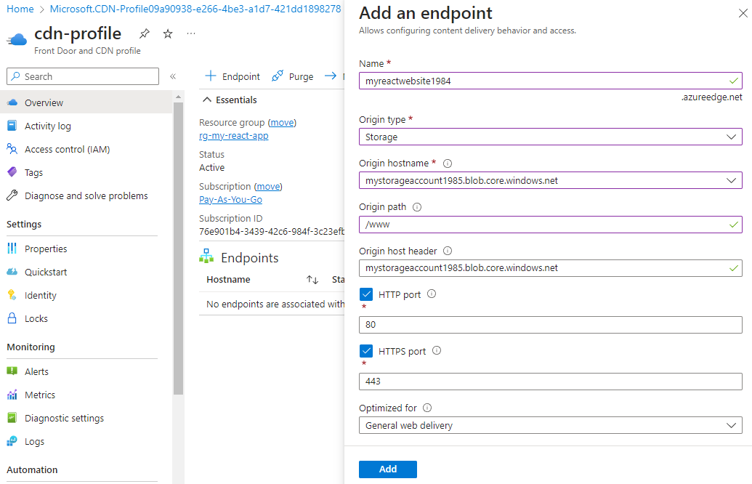Viewport: 752px width, 484px height.
Task: Click the Add button to create endpoint
Action: pyautogui.click(x=387, y=469)
